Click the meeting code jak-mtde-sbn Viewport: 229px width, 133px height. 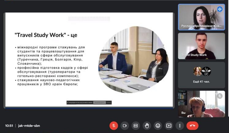(29, 126)
